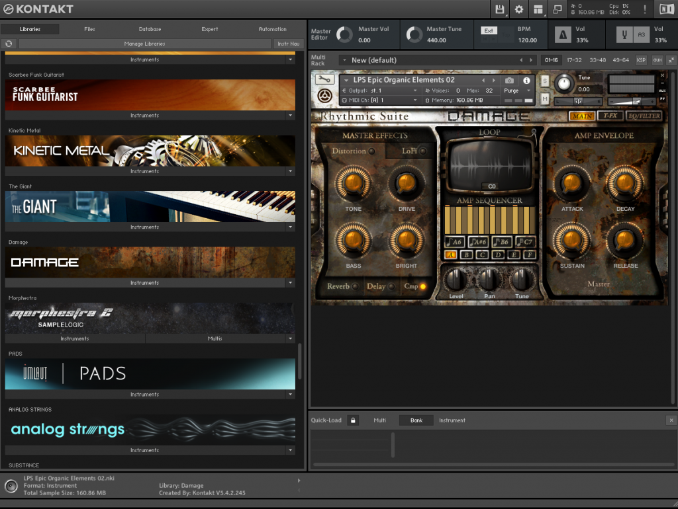
Task: Enable the Distortion master effect
Action: pyautogui.click(x=371, y=151)
